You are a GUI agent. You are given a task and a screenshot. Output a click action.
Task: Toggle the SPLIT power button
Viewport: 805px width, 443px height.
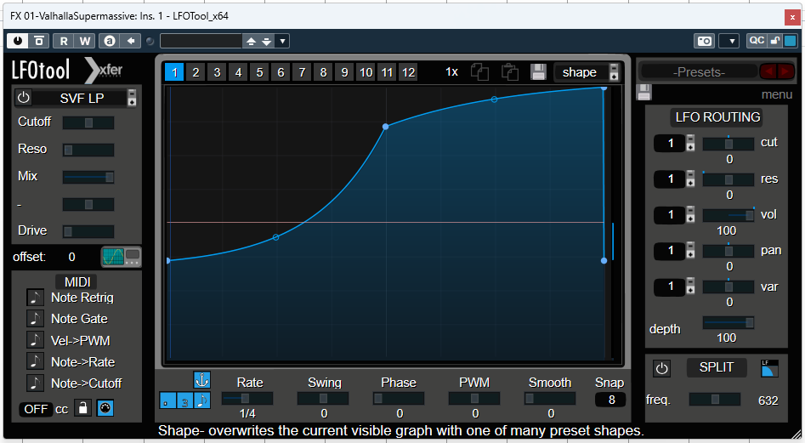661,368
